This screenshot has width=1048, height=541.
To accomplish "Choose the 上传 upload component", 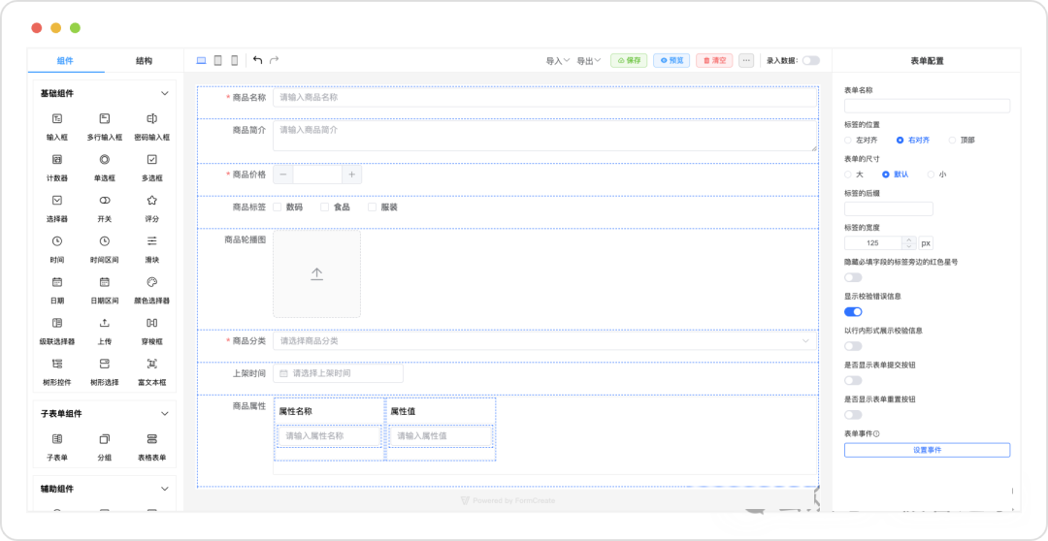I will [105, 323].
